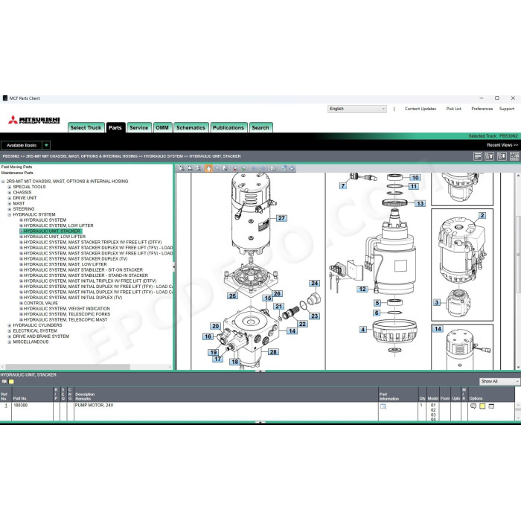Click callout 12 on the motor diagram
Screen dimensions: 521x521
click(x=362, y=289)
